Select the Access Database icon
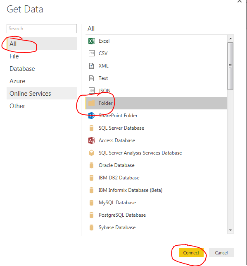The image size is (247, 266). pos(91,140)
